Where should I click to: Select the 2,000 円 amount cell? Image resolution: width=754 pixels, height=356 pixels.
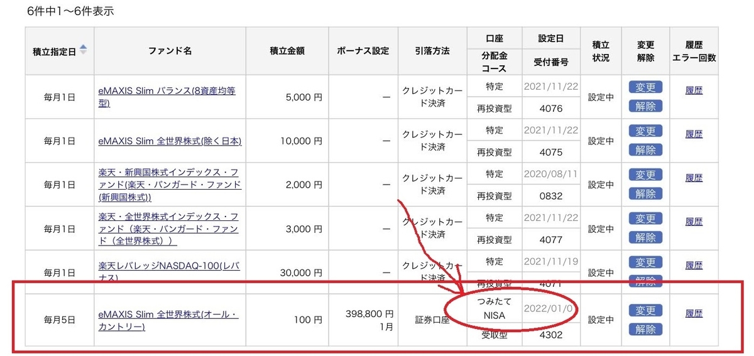pyautogui.click(x=287, y=185)
